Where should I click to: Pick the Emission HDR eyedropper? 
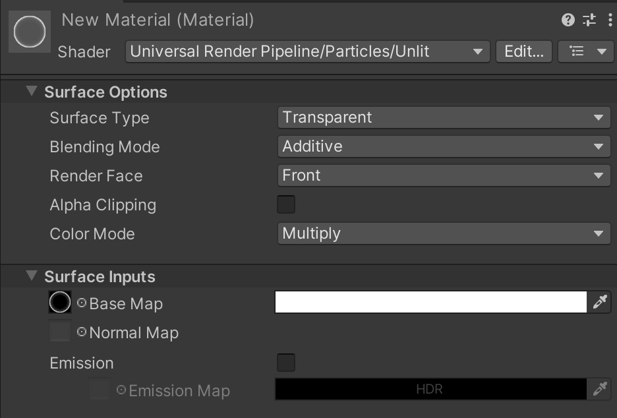tap(600, 390)
